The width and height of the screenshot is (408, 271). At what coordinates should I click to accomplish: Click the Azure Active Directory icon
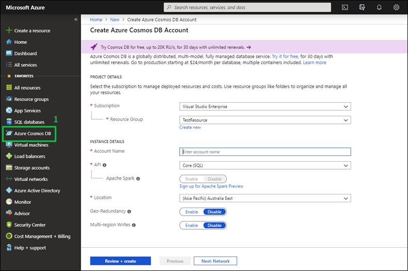click(x=9, y=190)
